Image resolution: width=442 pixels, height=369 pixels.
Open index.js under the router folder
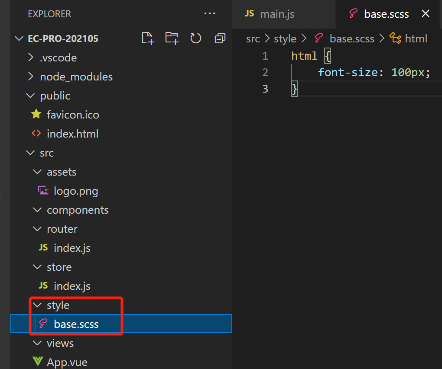tap(72, 248)
